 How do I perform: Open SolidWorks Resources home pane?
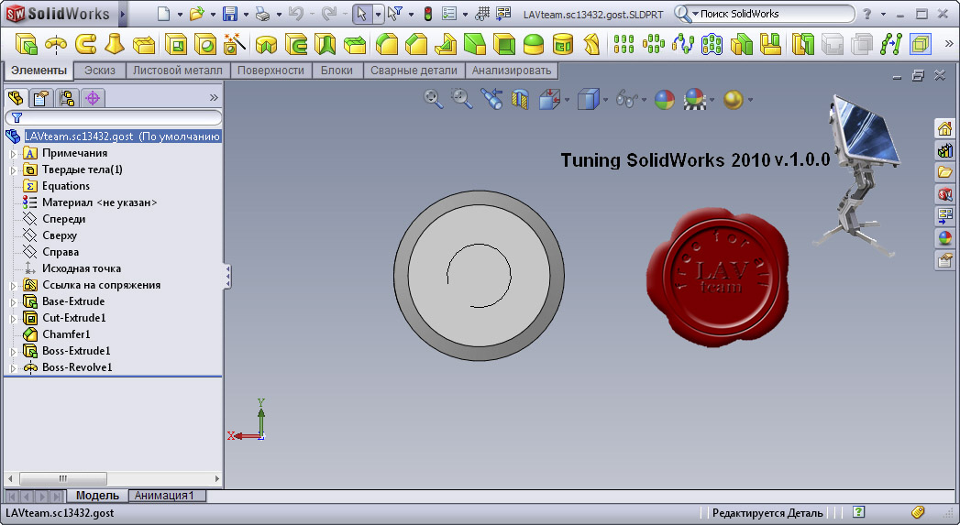tap(944, 128)
